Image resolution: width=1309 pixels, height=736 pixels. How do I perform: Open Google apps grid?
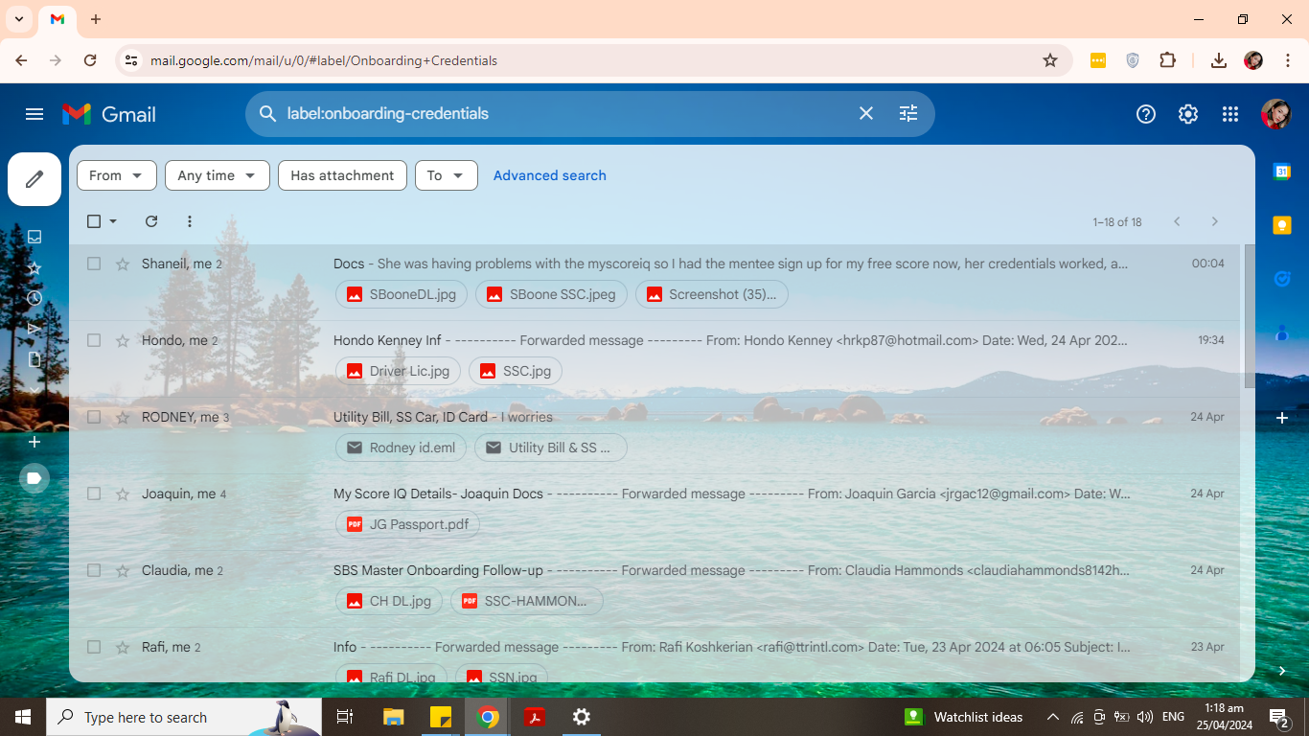[x=1230, y=114]
